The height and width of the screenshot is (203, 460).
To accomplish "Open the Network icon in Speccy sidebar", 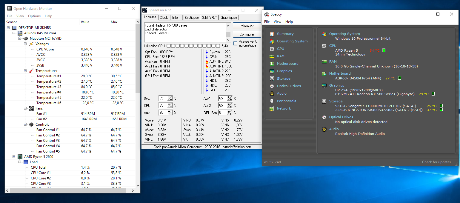I will 272,108.
